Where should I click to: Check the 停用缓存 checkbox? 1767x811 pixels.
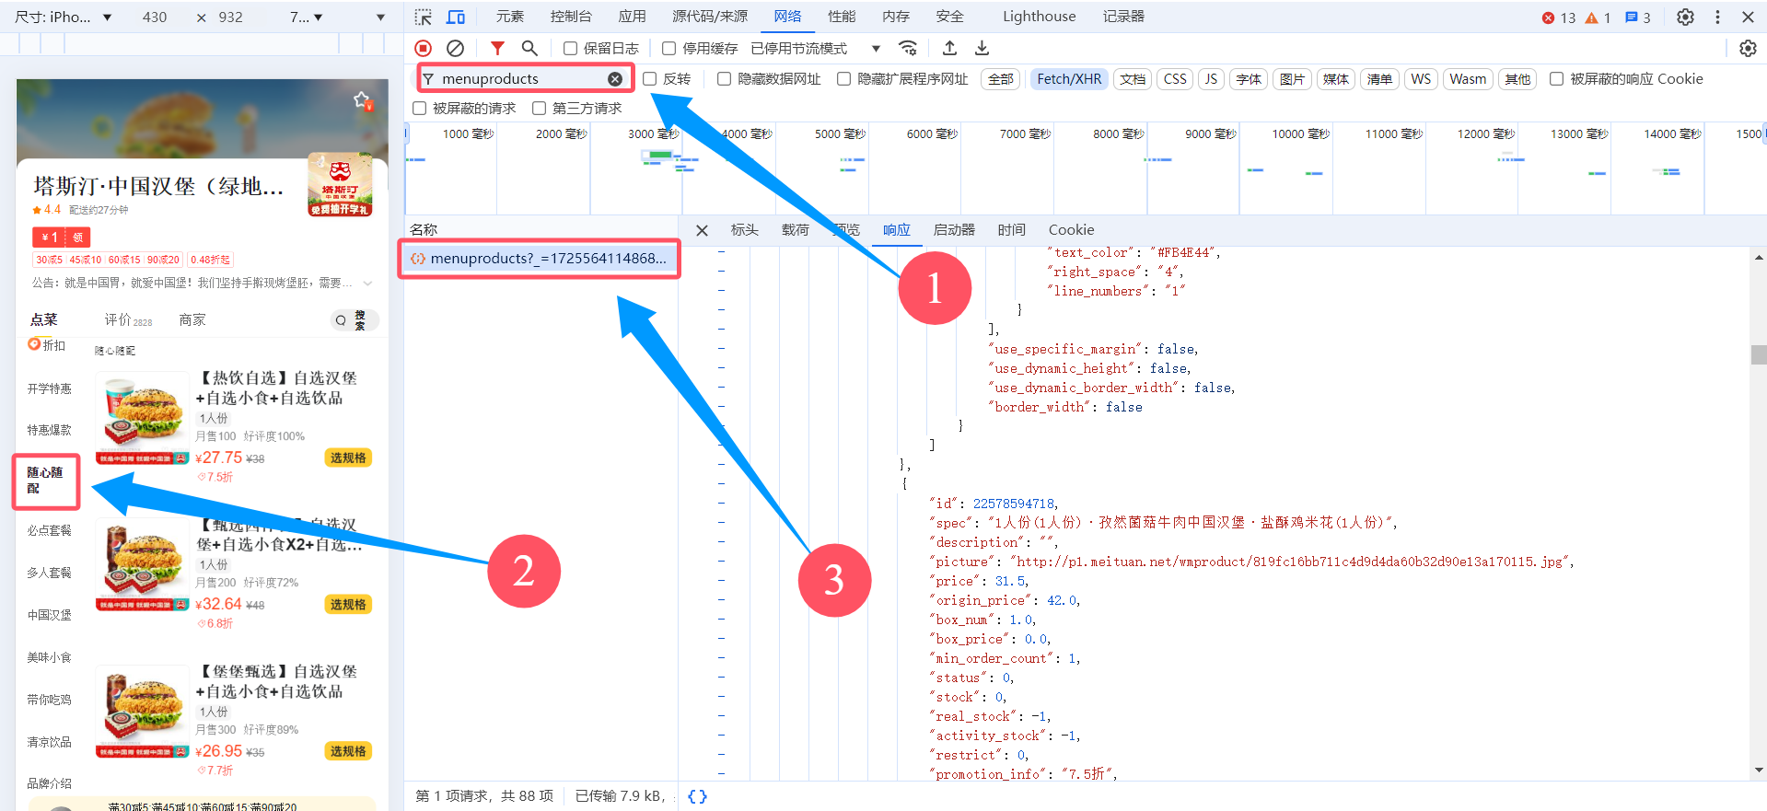click(x=669, y=49)
